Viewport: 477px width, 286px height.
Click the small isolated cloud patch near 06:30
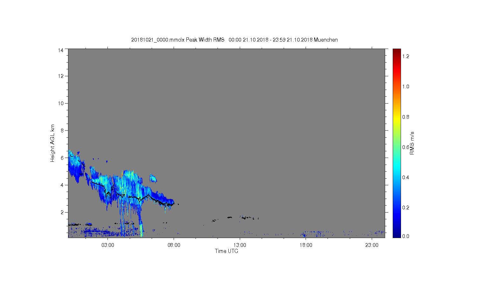[x=153, y=178]
